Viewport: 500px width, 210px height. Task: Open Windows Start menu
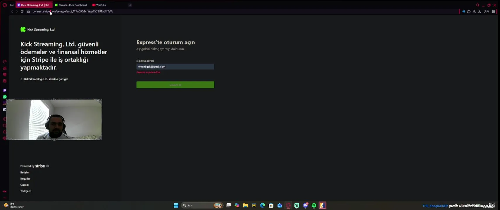click(176, 205)
